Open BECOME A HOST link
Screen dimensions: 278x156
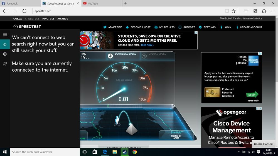pyautogui.click(x=138, y=27)
